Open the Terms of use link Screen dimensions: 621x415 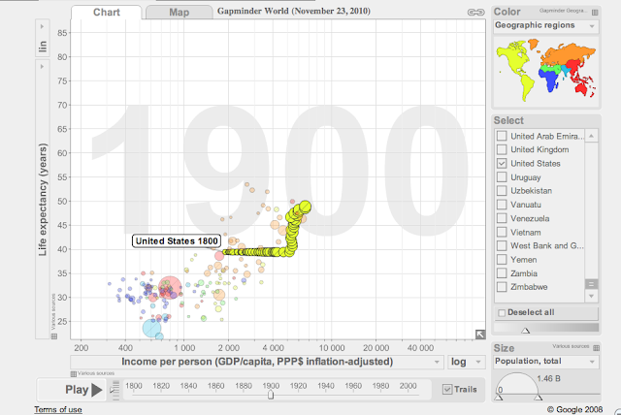click(x=58, y=409)
